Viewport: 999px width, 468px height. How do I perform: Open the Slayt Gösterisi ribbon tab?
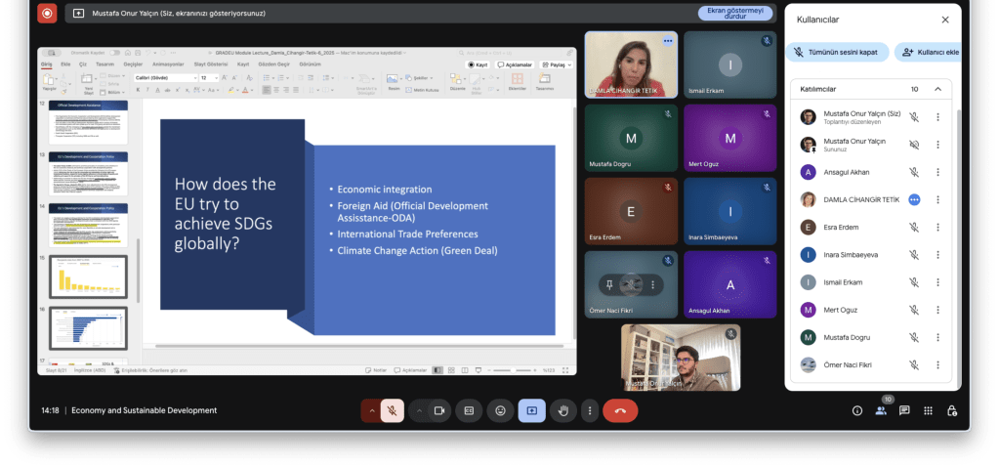(x=211, y=64)
